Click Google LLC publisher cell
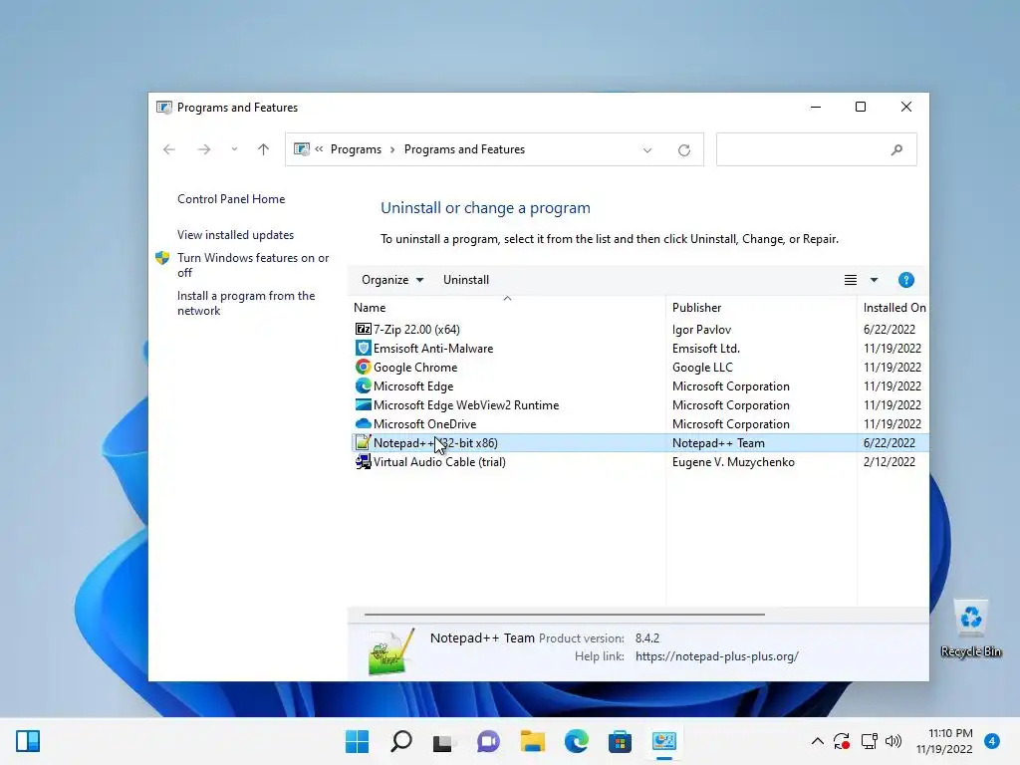Screen dimensions: 1020x765 pos(702,367)
